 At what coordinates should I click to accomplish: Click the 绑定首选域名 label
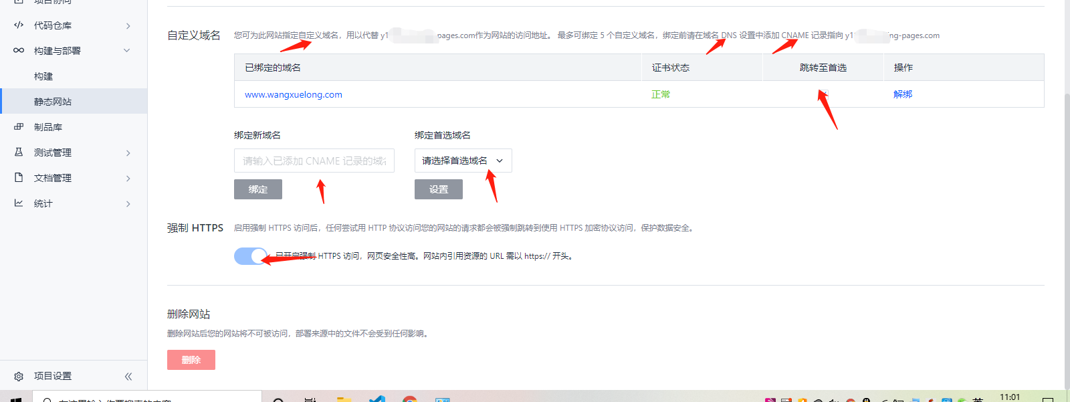[443, 135]
